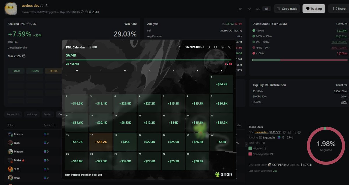
Task: Click the Rewards info icon in table header
Action: tap(55, 125)
